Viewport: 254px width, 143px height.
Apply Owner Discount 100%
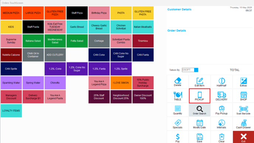[x=143, y=97]
